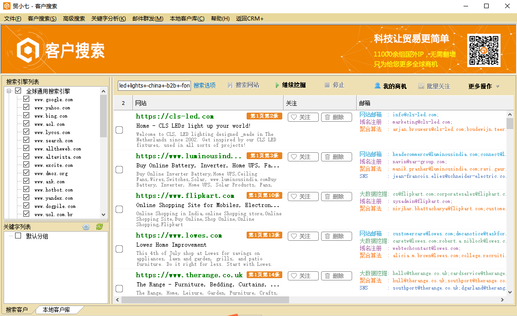Uncheck www.yahoo.com search engine
The image size is (517, 316).
26,107
